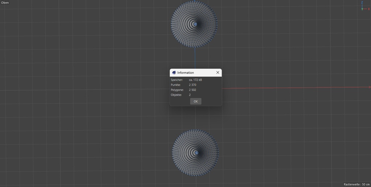Screen dimensions: 371x187
Task: Click the 'Oben' viewport label
Action: (5, 3)
